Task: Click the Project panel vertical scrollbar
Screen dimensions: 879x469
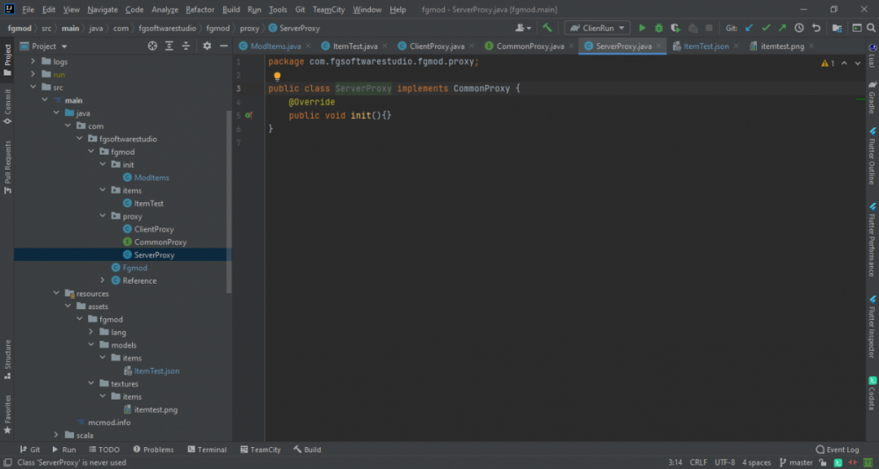Action: (229, 202)
